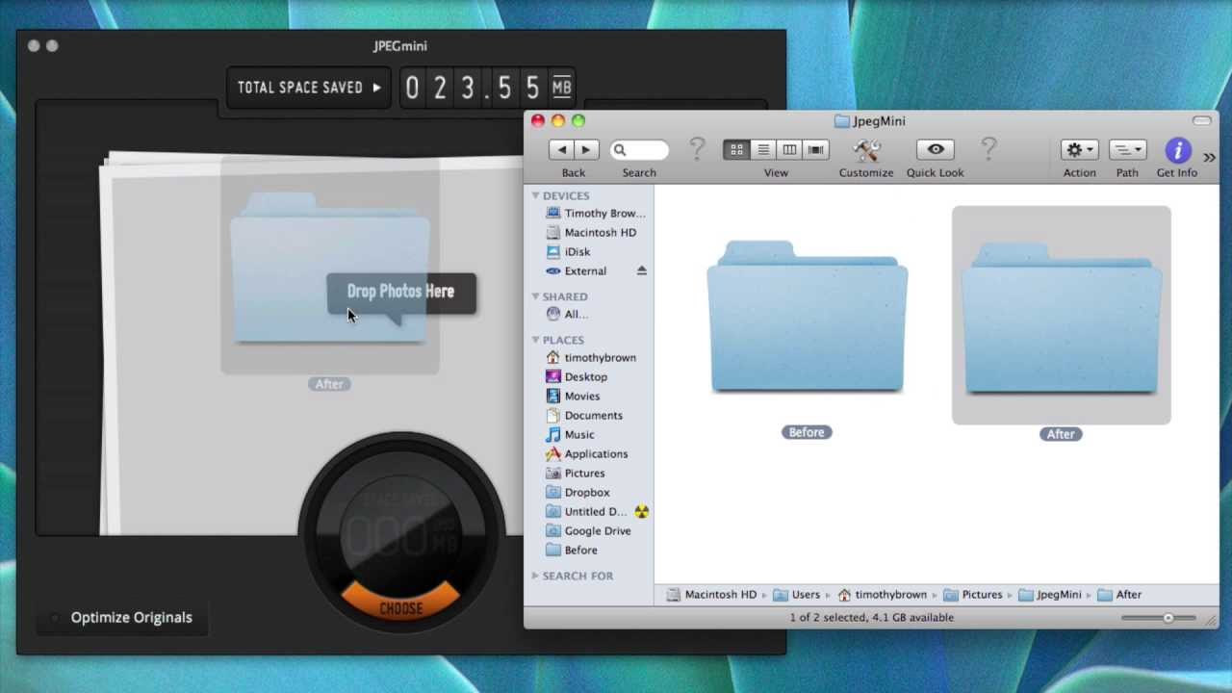1232x693 pixels.
Task: Click the Finder Forward arrow button
Action: (x=586, y=150)
